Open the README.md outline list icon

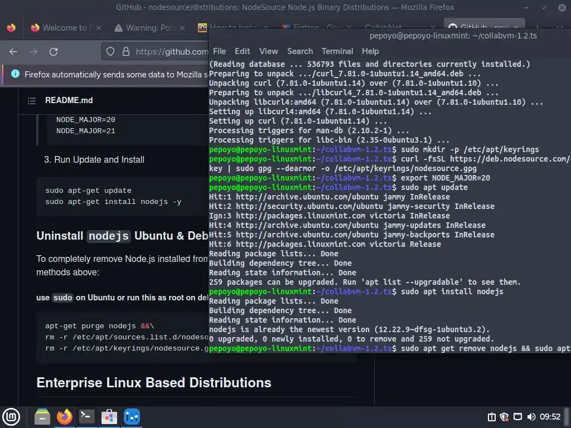[x=32, y=100]
